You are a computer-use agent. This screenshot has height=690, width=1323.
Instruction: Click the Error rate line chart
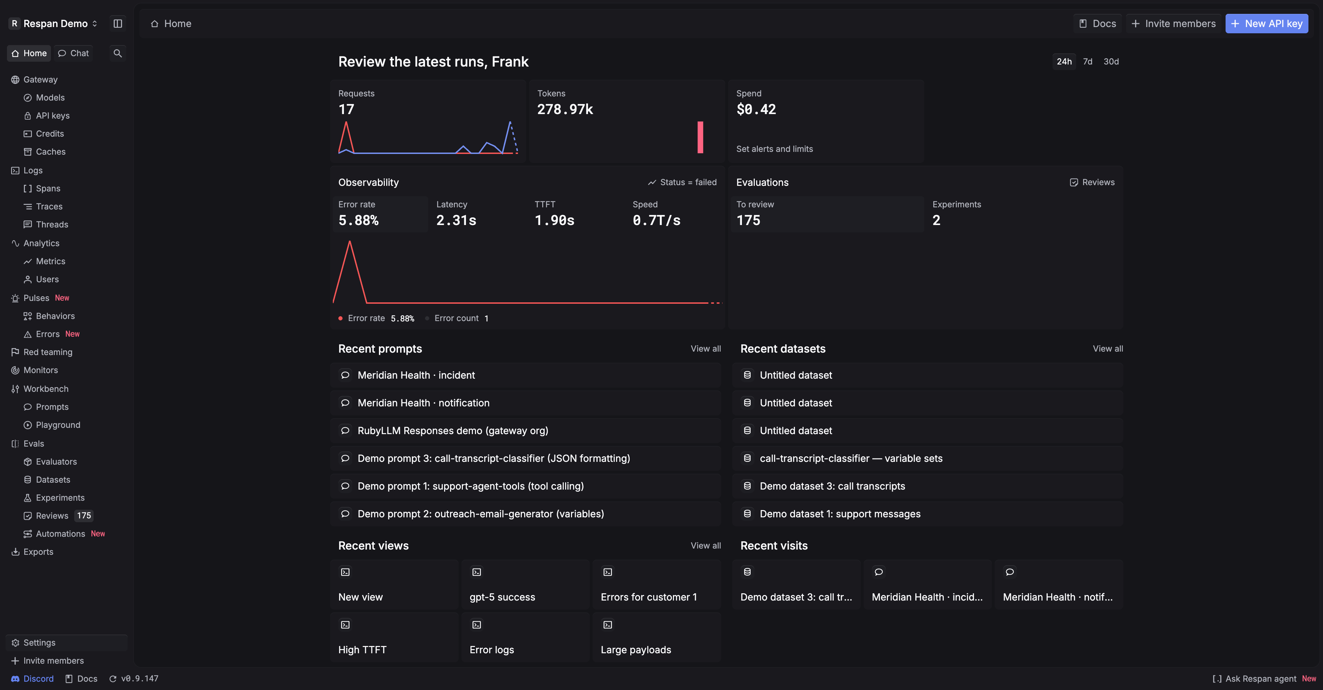tap(527, 272)
